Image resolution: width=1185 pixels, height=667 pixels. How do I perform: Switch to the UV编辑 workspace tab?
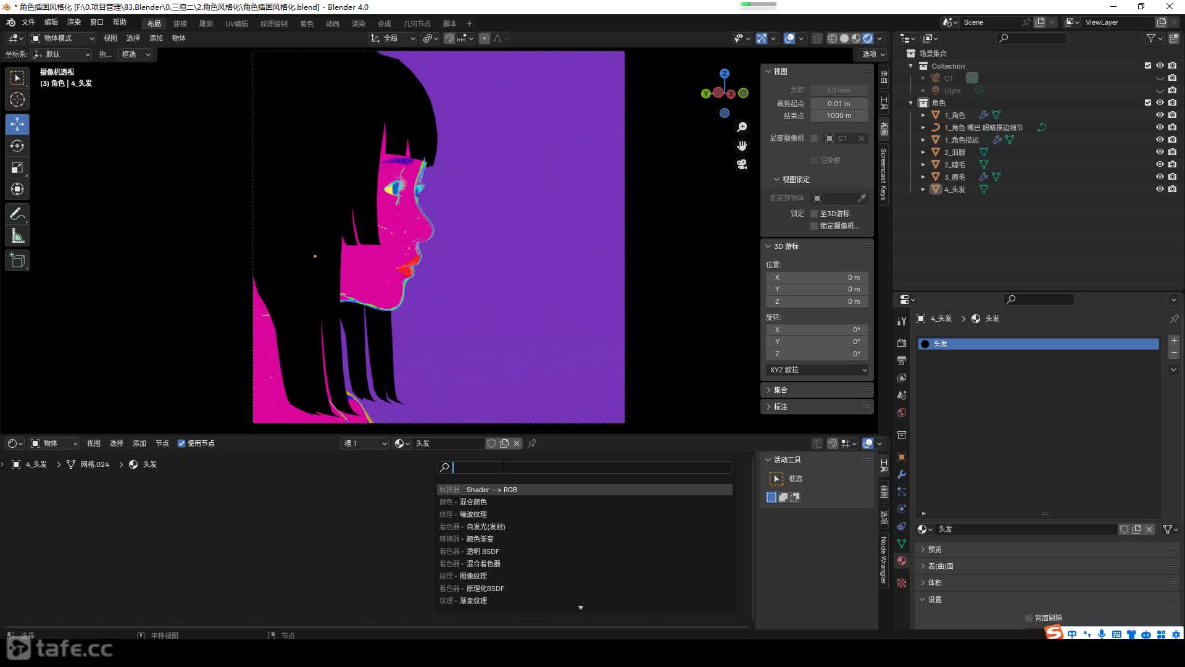click(x=236, y=24)
